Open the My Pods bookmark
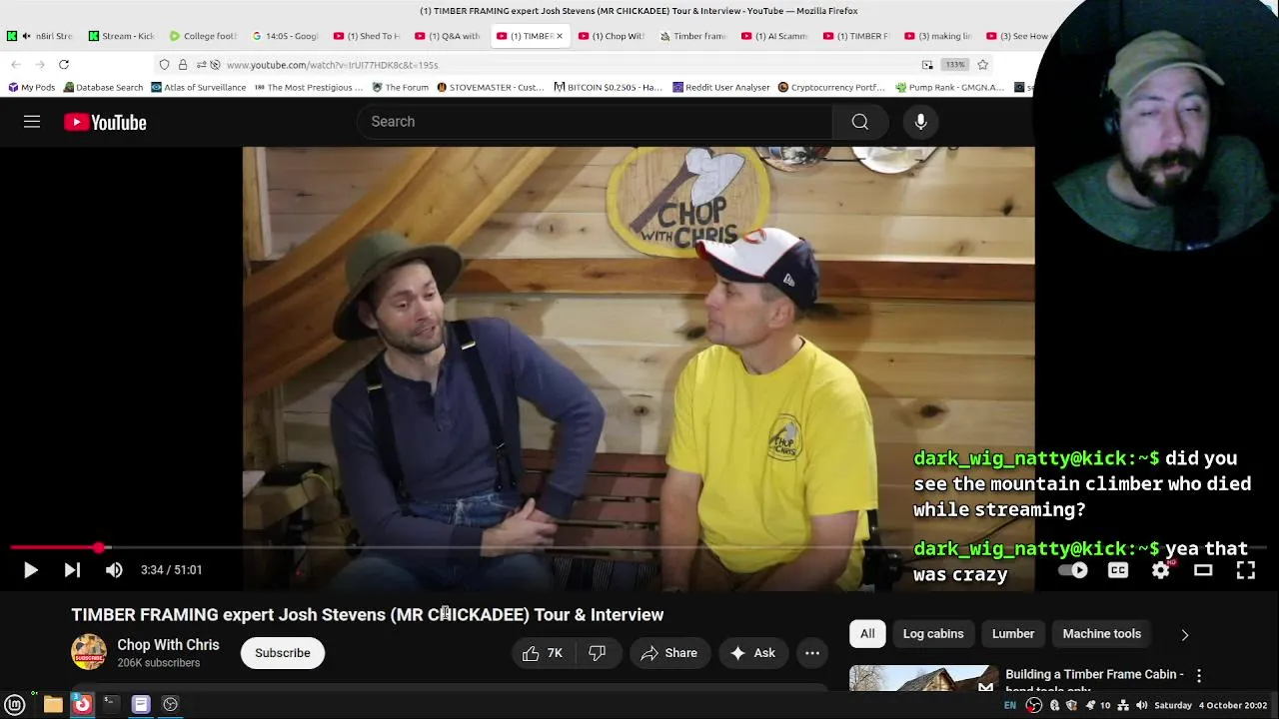The height and width of the screenshot is (719, 1279). pos(31,87)
